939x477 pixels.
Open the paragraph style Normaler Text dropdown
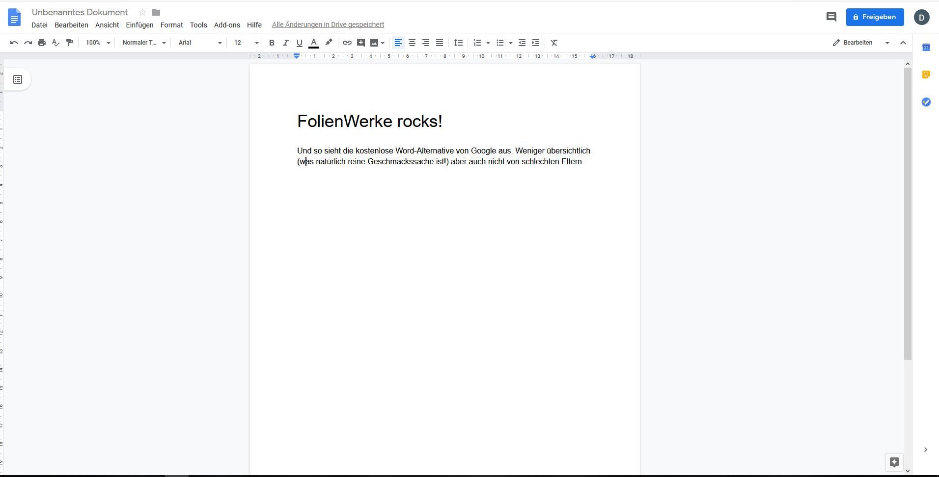(x=144, y=43)
